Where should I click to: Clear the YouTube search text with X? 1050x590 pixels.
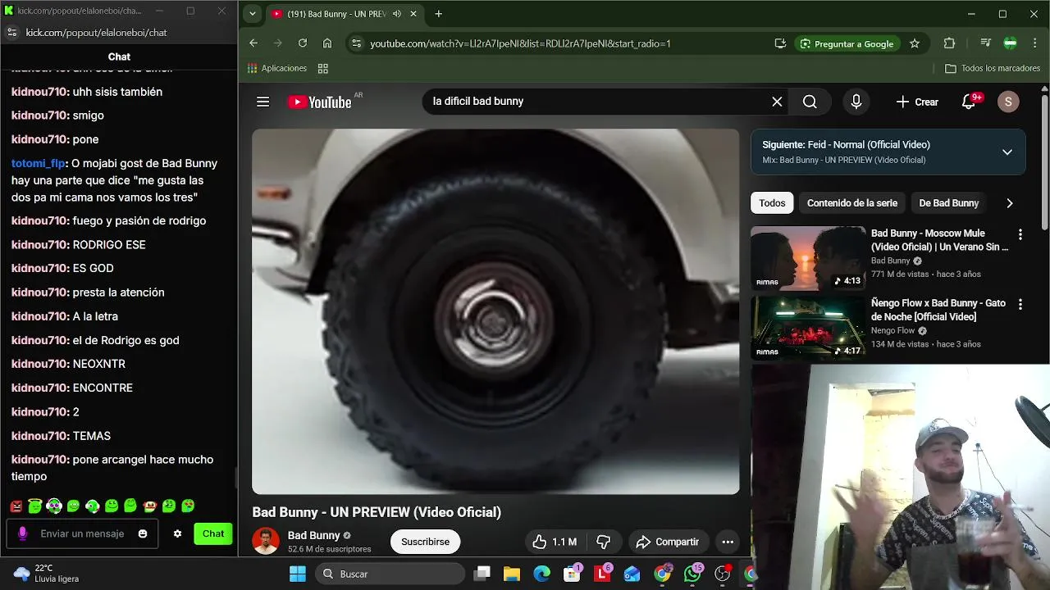coord(777,102)
